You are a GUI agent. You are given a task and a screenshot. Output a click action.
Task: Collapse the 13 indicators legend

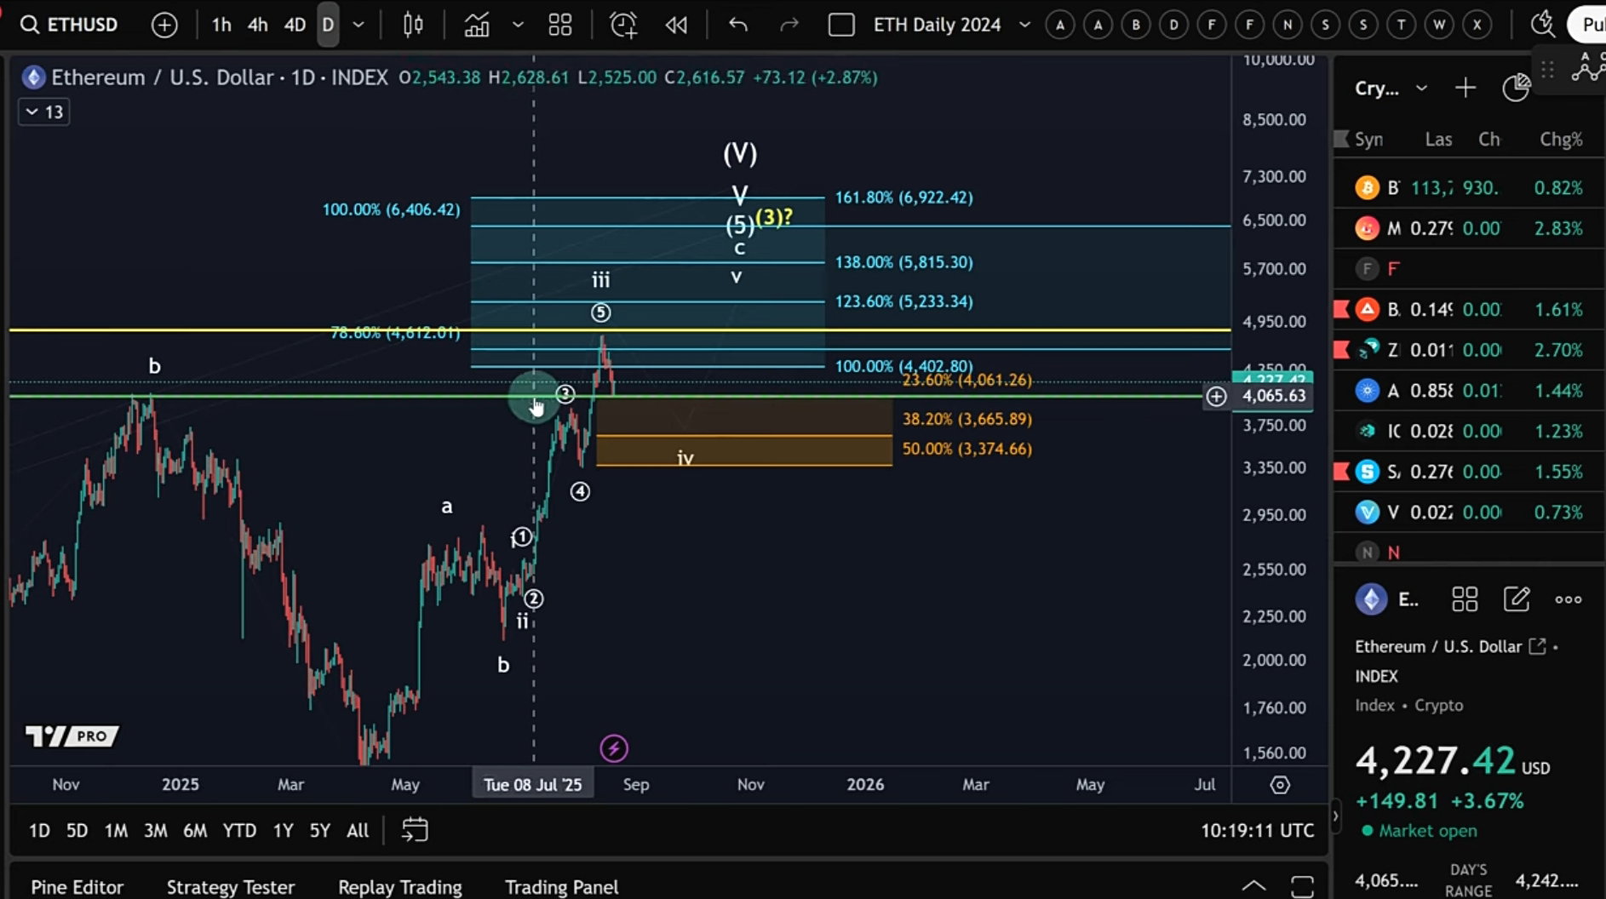click(44, 112)
